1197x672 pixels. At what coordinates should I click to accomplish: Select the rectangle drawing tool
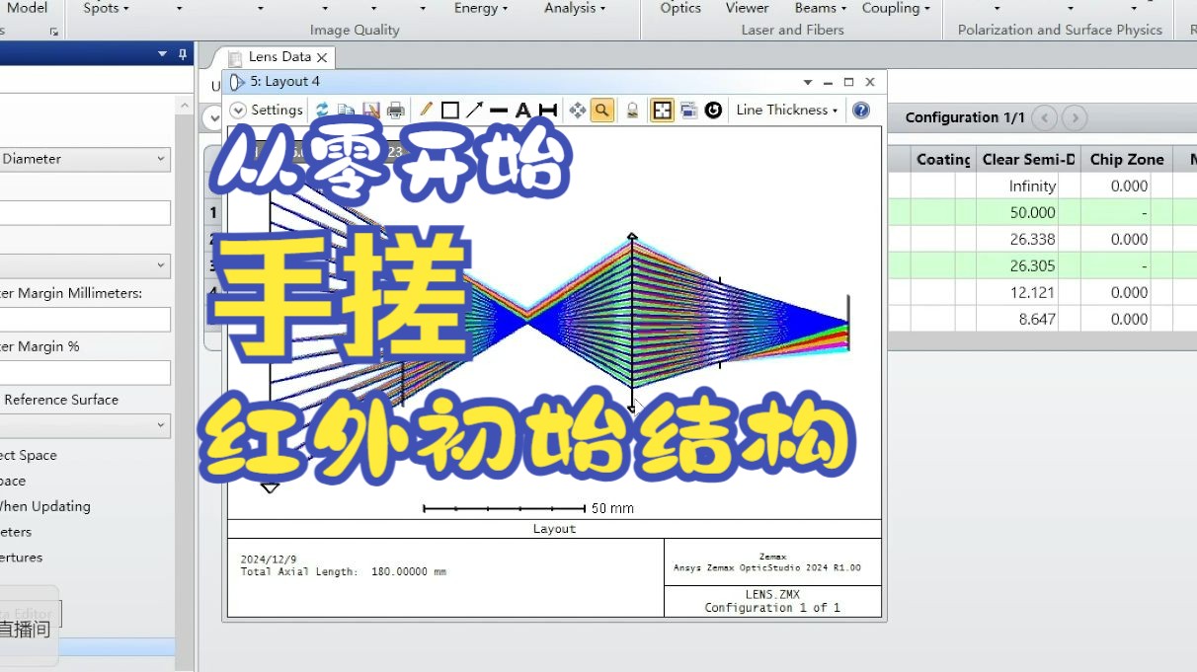(450, 110)
